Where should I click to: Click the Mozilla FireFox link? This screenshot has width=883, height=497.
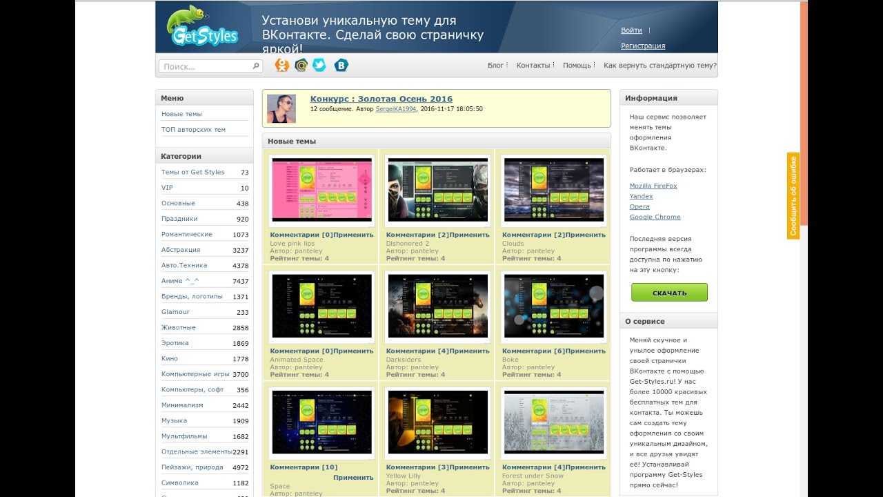[x=653, y=186]
